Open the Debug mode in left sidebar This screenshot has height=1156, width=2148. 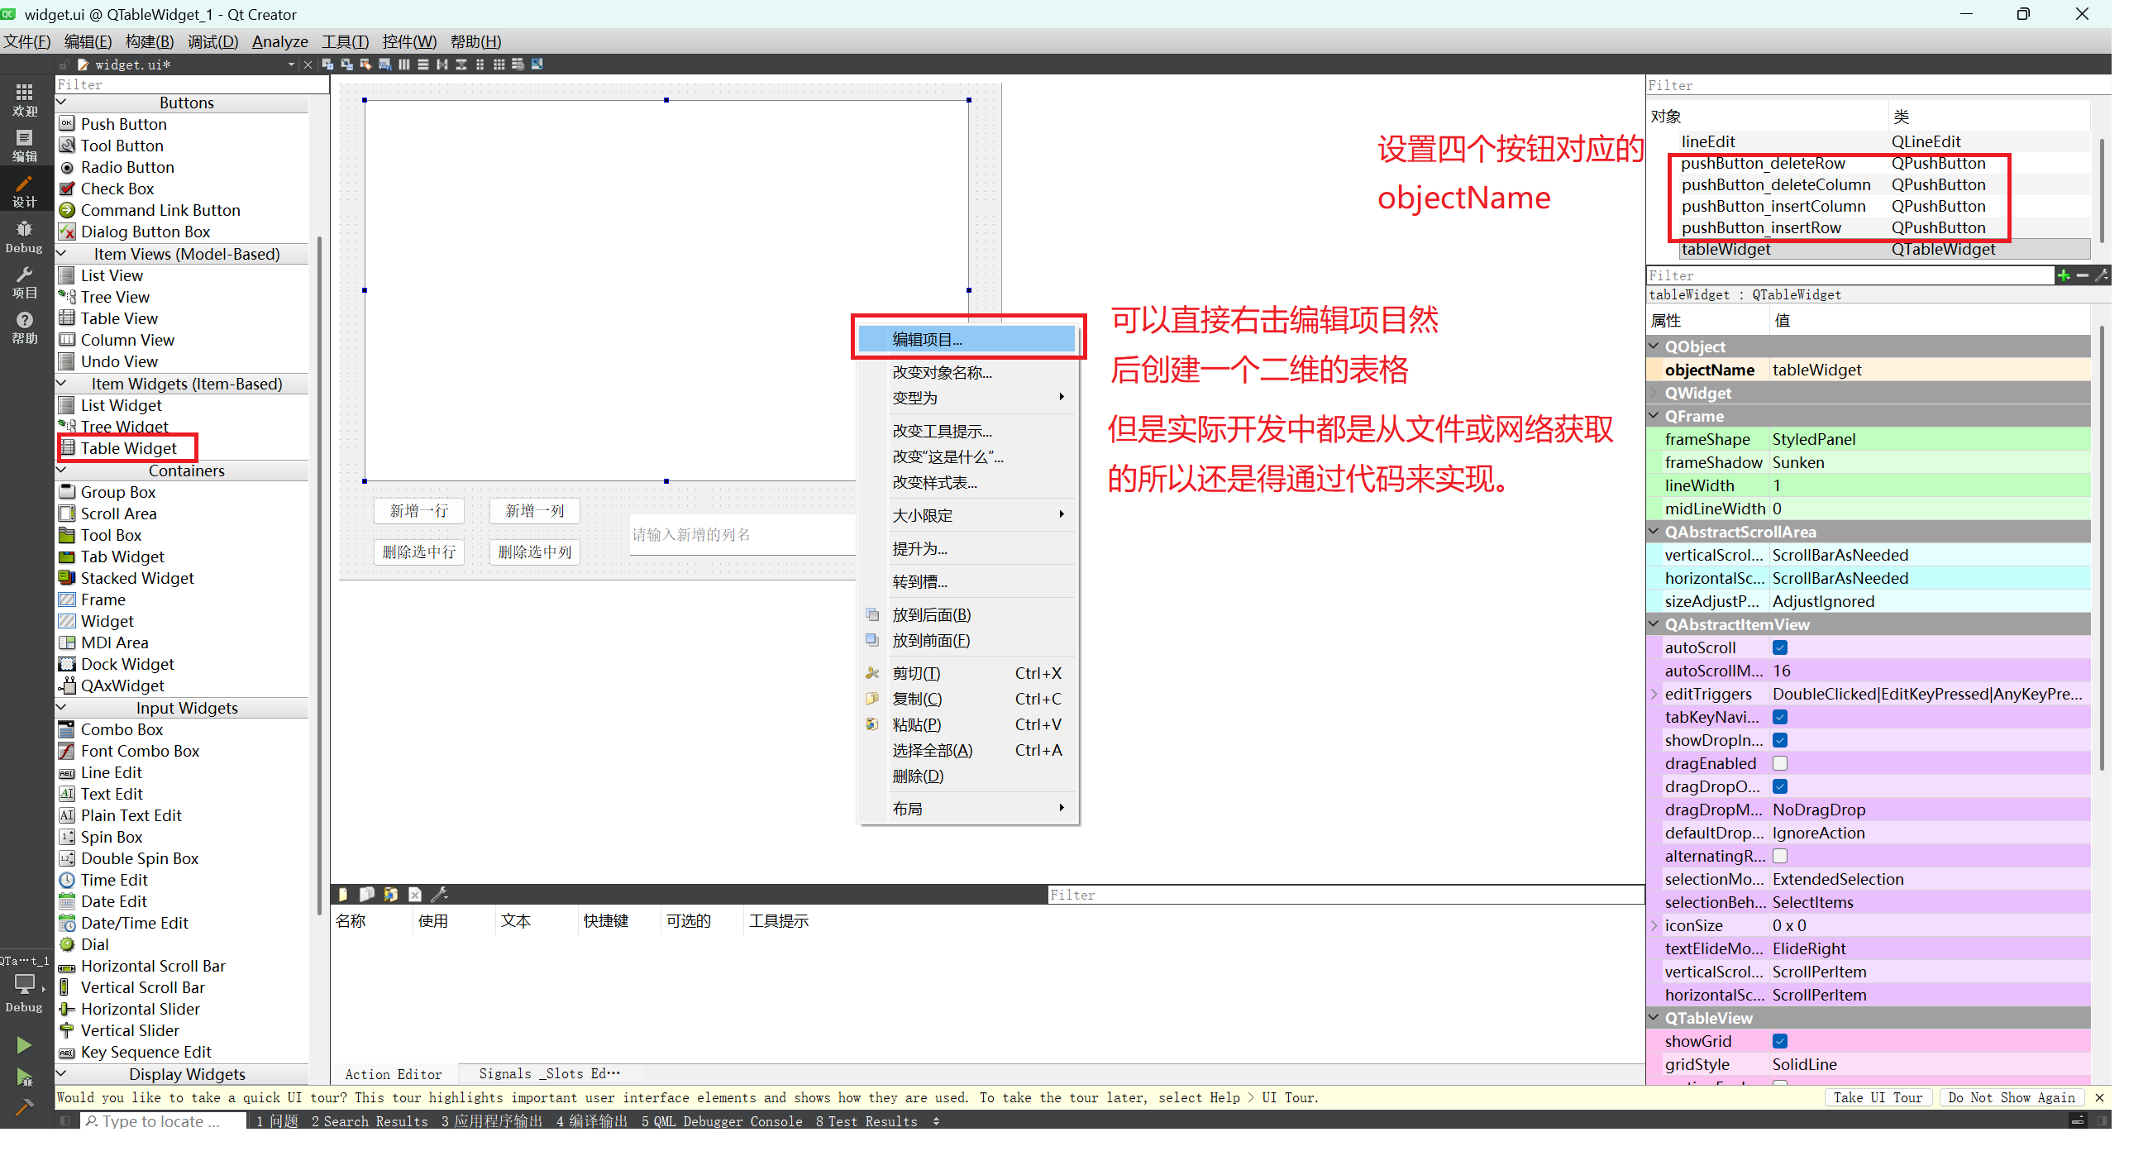(x=24, y=236)
